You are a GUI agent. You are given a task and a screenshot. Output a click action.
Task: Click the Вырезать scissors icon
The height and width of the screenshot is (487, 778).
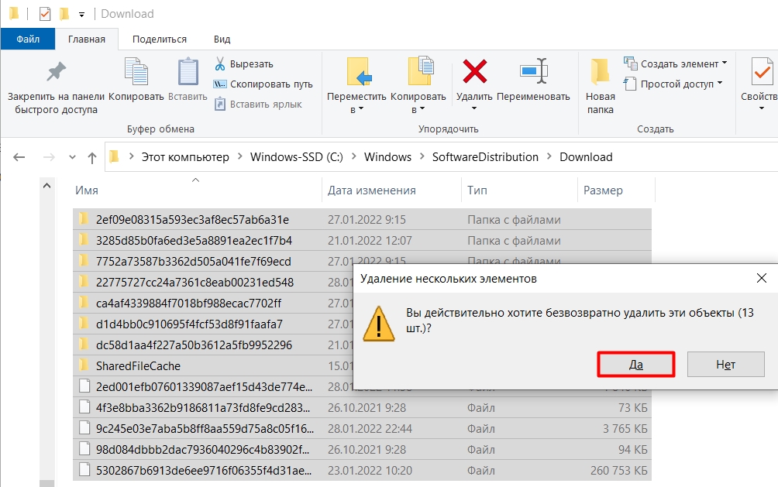point(220,63)
